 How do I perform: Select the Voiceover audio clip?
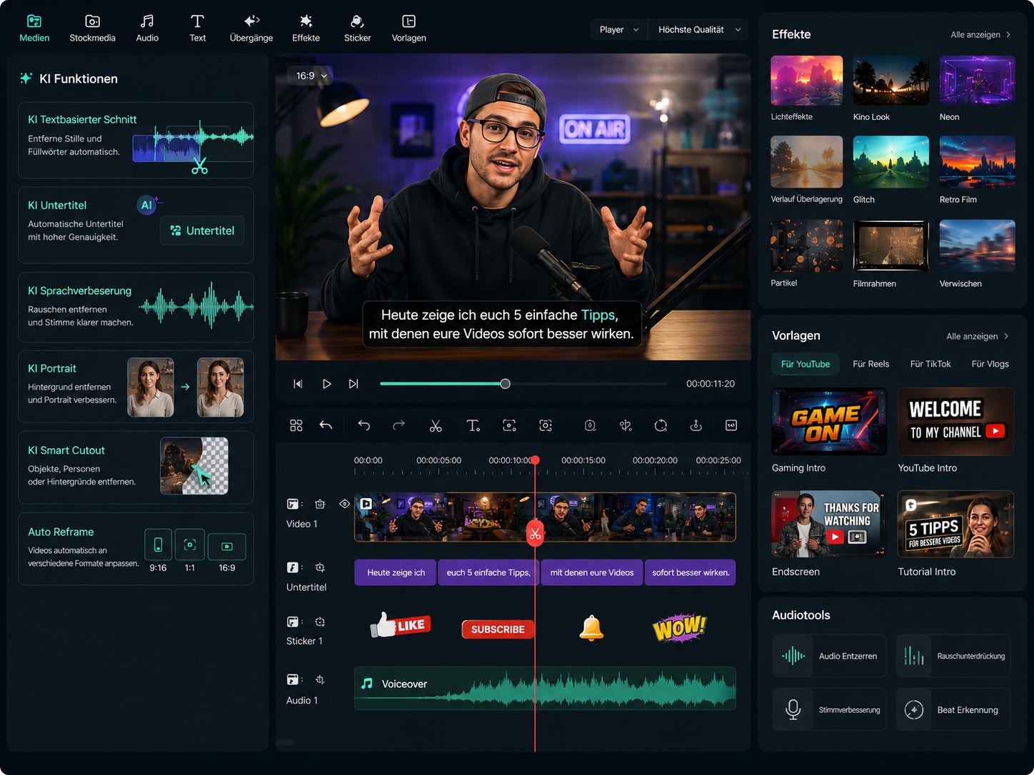(545, 688)
